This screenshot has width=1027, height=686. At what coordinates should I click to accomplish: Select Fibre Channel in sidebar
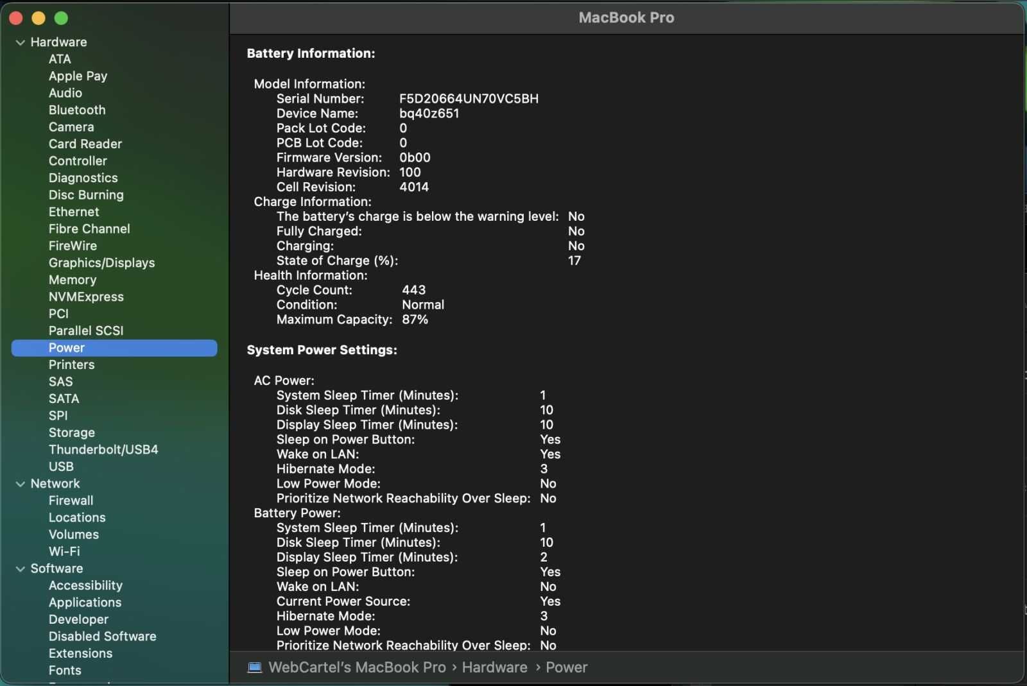89,229
